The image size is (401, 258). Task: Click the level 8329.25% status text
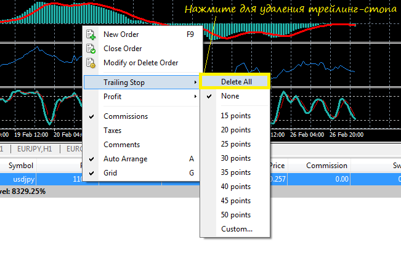pyautogui.click(x=23, y=191)
